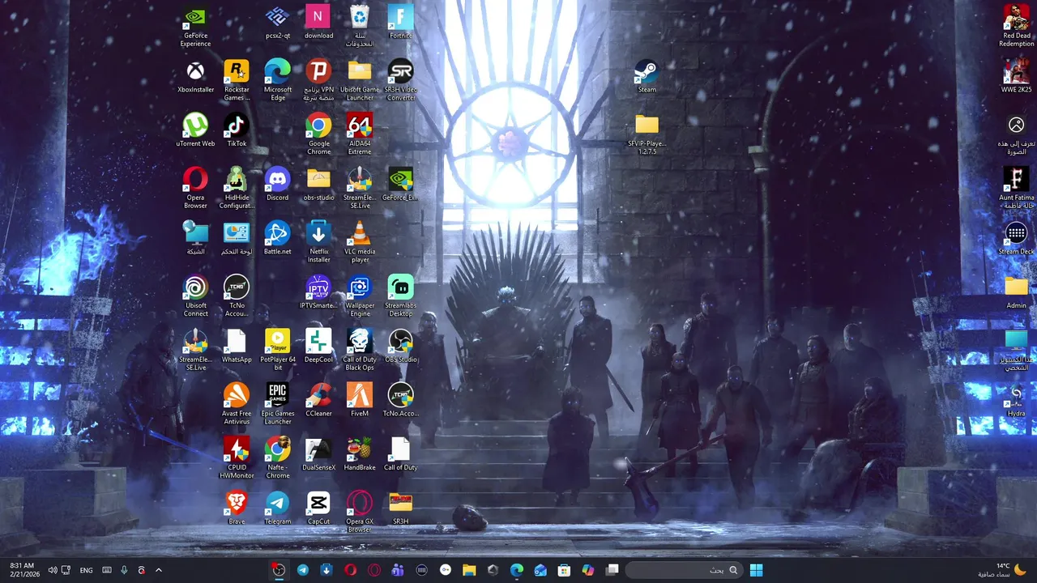Open the Wallpaper Engine shortcut

360,296
